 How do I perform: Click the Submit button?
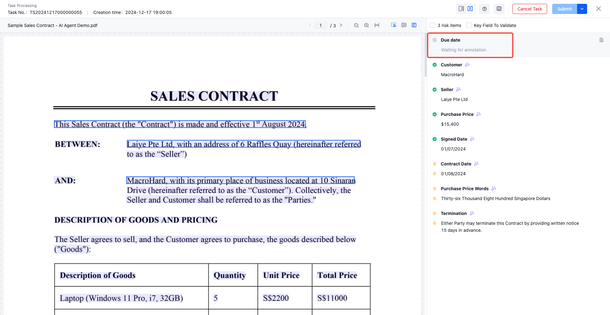(564, 9)
